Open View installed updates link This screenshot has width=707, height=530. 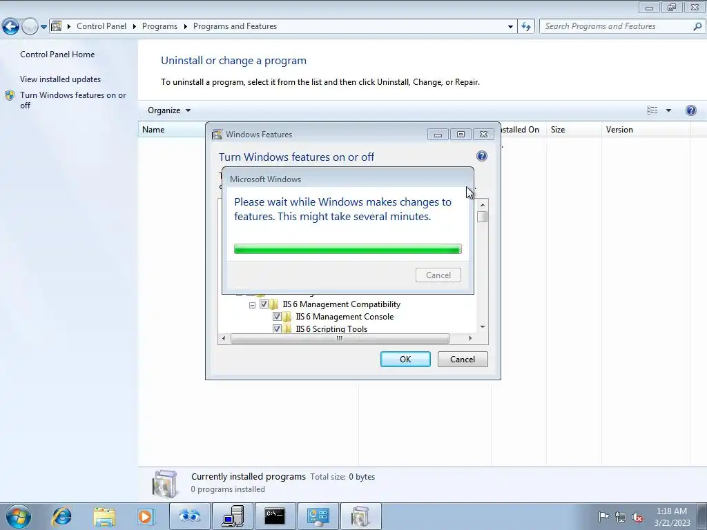pos(61,79)
